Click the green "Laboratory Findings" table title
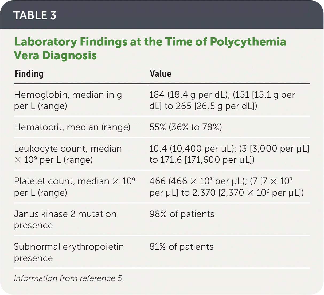324x295 pixels. pos(150,48)
